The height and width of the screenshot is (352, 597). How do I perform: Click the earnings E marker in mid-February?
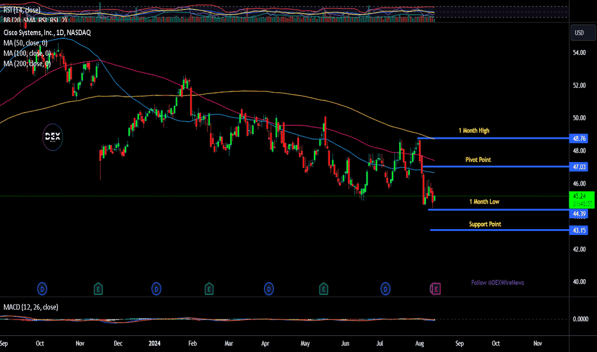(x=209, y=289)
